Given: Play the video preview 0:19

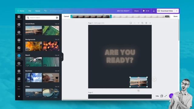Looking at the screenshot, I should [x=146, y=11].
